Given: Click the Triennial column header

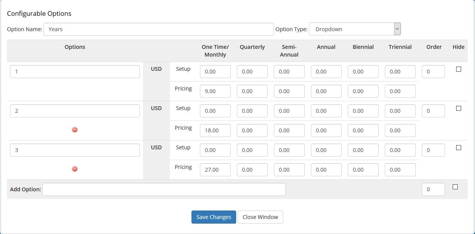Looking at the screenshot, I should [400, 47].
